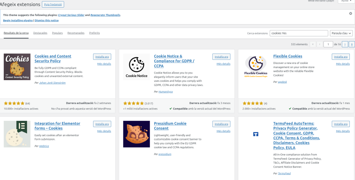Click the Cookie Notice plugin logo
The height and width of the screenshot is (180, 355).
click(x=136, y=67)
